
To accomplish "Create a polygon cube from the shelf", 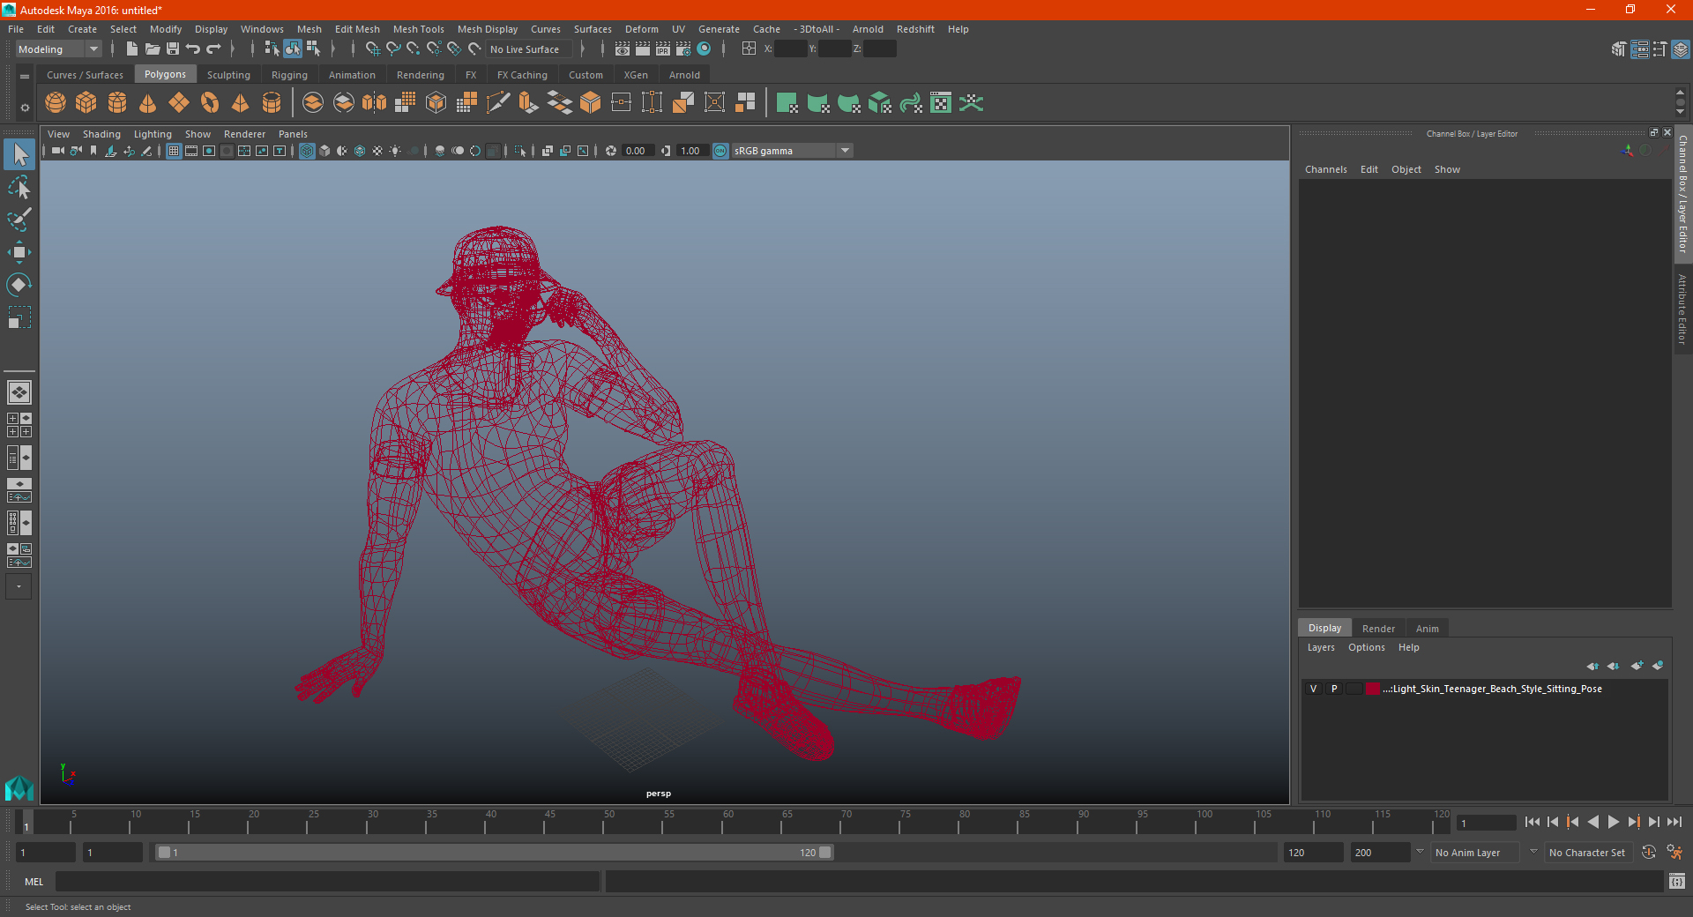I will 86,103.
